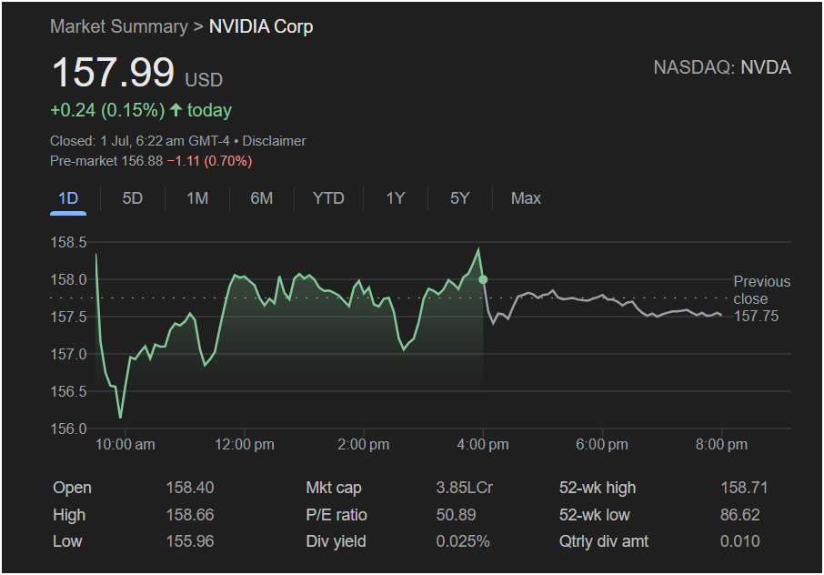Click the 12:00 pm axis label
824x575 pixels.
pos(245,445)
